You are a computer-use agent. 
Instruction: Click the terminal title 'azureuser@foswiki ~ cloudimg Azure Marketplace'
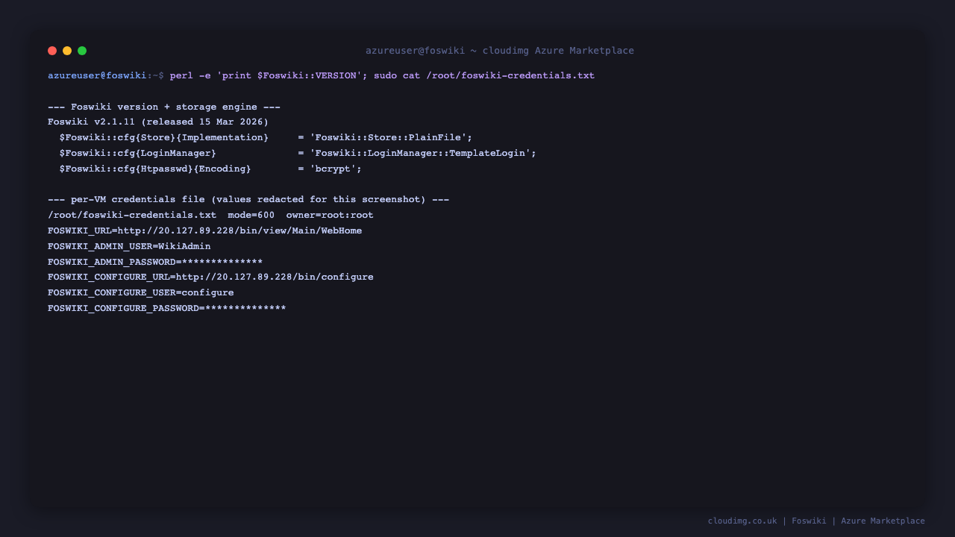(x=500, y=51)
